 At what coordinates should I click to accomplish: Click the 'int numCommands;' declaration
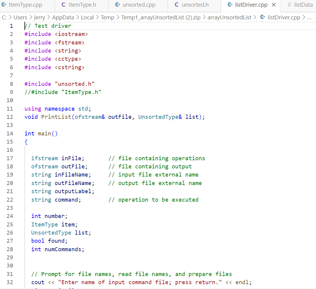coord(58,249)
